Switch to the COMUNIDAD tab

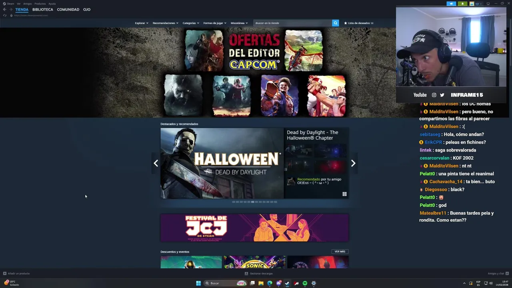coord(68,10)
